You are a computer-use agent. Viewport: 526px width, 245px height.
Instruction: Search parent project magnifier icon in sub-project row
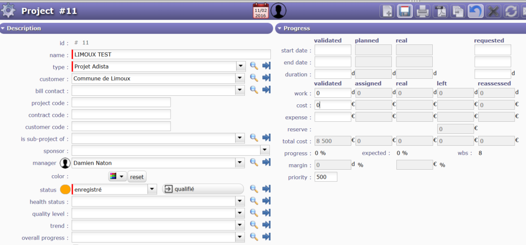[254, 137]
